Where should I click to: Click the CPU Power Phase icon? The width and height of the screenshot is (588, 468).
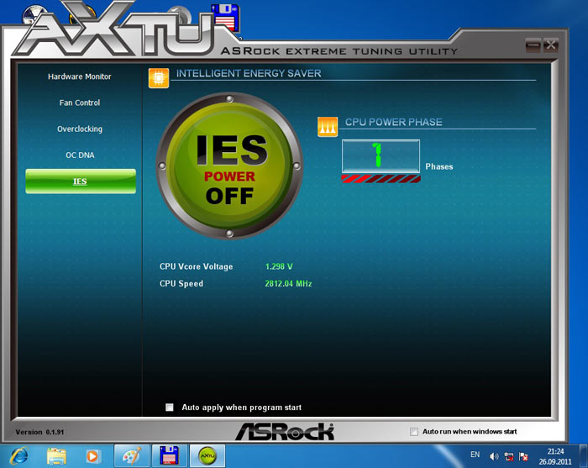click(x=328, y=127)
